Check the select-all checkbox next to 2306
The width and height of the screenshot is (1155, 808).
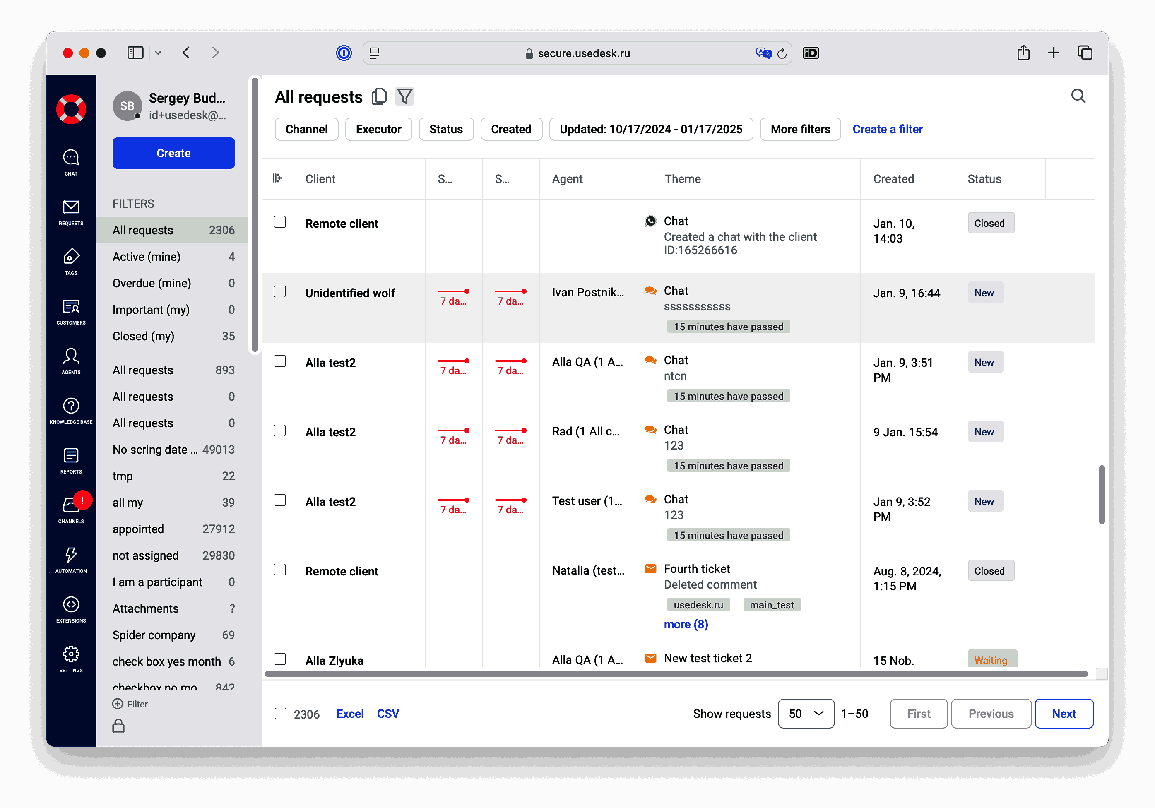[x=280, y=713]
